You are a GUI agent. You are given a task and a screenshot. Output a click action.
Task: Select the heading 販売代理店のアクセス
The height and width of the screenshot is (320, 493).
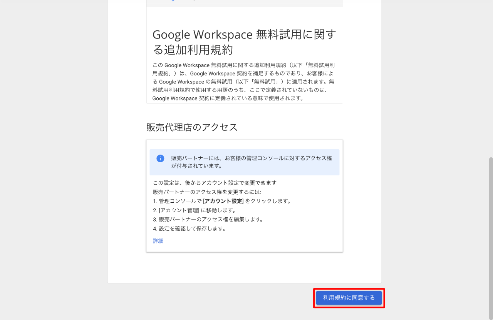(192, 127)
